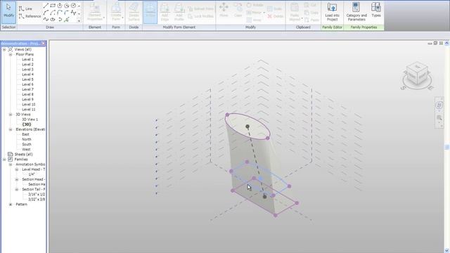Open family Types dialog
450x253 pixels.
tap(376, 10)
